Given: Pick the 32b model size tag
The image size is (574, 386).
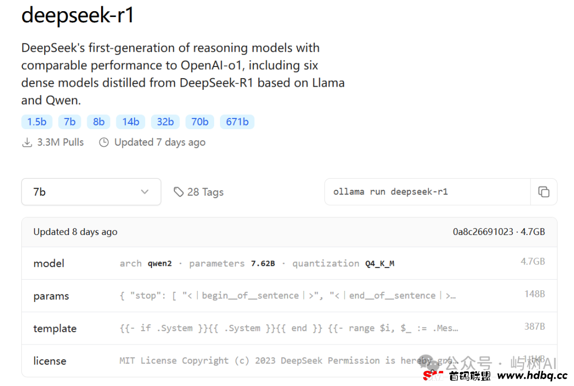Looking at the screenshot, I should [x=165, y=122].
